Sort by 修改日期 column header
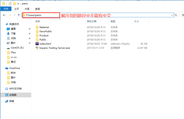This screenshot has width=184, height=119. tap(91, 21)
